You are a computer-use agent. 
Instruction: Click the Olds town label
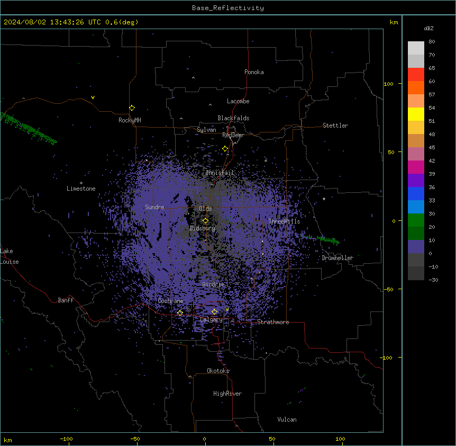[205, 209]
